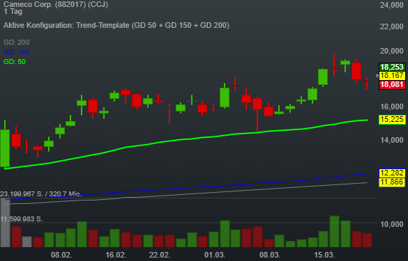Click the 08.02. date axis label

[x=61, y=255]
